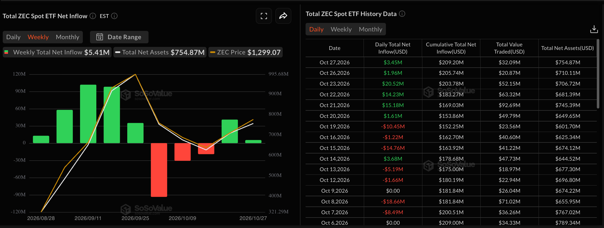The image size is (604, 228).
Task: Click the Date column header
Action: 335,48
